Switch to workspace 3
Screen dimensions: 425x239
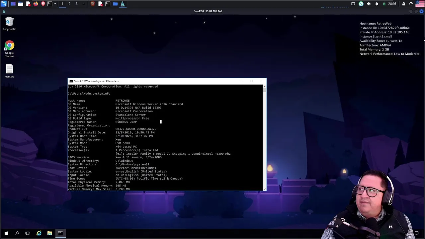coord(76,4)
